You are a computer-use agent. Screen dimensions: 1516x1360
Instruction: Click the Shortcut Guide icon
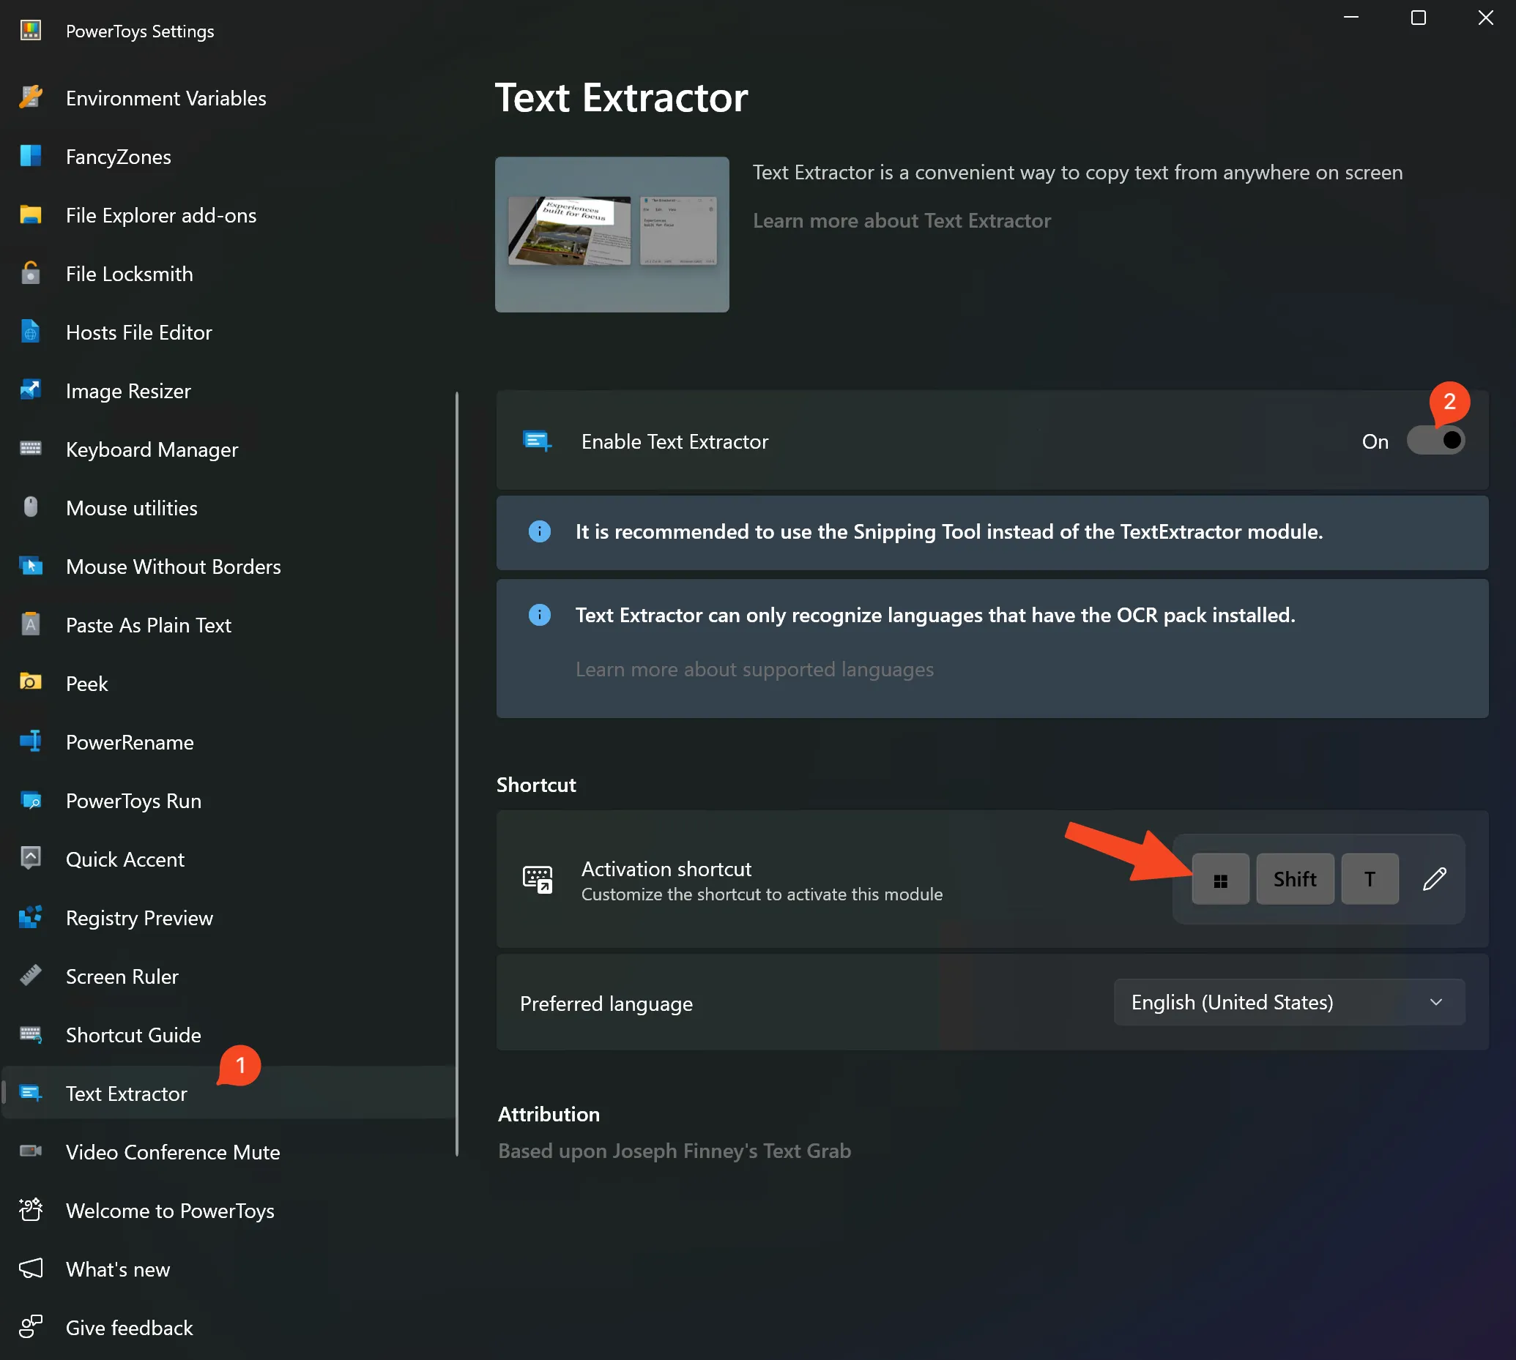tap(31, 1034)
